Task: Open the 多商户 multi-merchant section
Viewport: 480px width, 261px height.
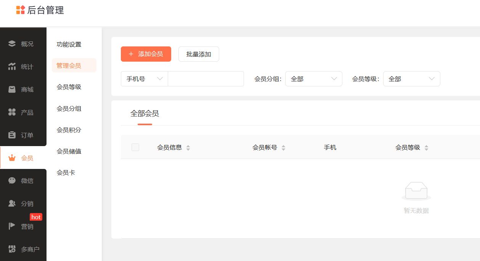Action: (x=23, y=249)
